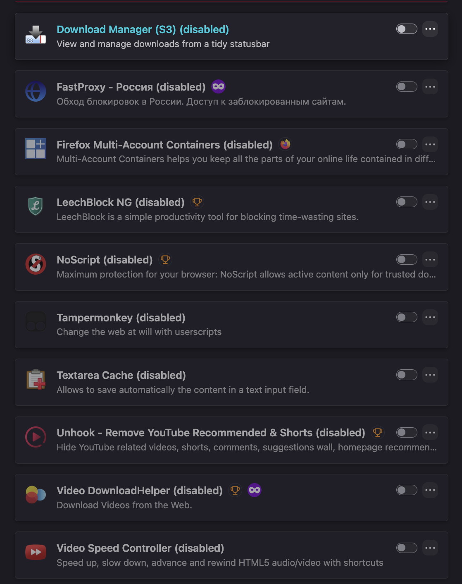The height and width of the screenshot is (584, 462).
Task: Click the FastProxy globe icon
Action: tap(36, 91)
